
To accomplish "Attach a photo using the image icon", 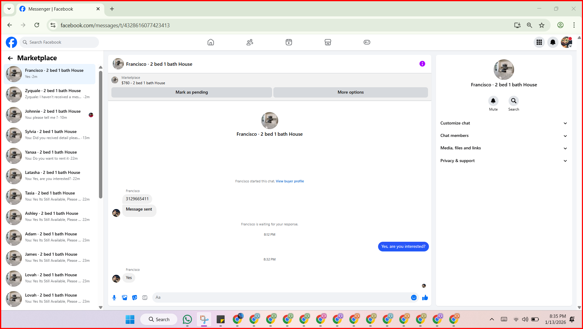I will point(124,297).
